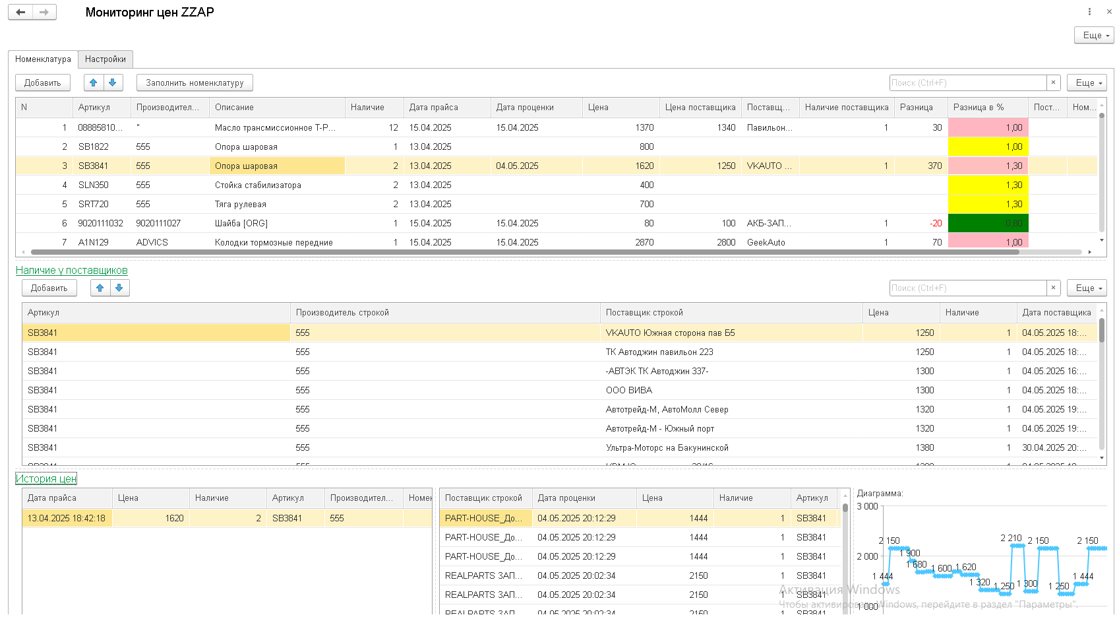Move supplier row up with arrow icon
This screenshot has width=1117, height=619.
(100, 288)
